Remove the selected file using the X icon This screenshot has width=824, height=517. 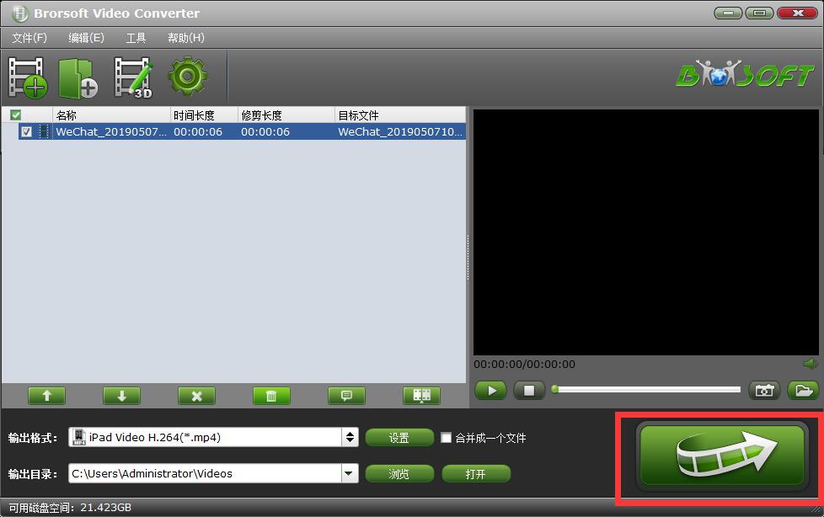point(196,395)
